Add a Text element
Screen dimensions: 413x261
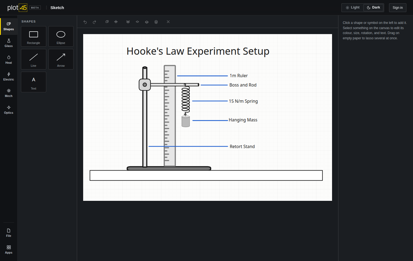coord(34,82)
